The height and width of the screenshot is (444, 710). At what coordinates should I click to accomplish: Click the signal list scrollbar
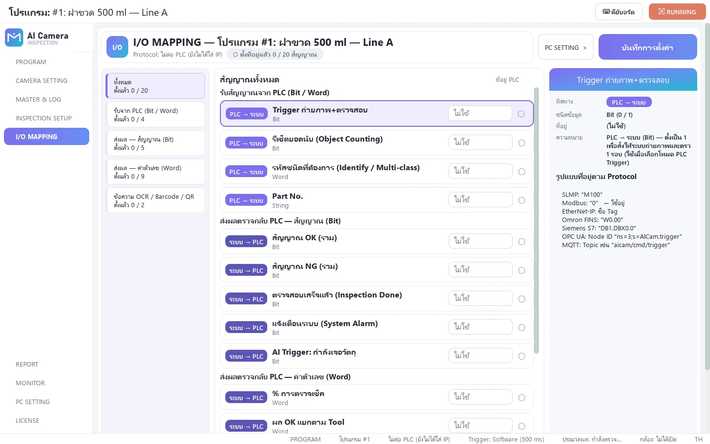pos(536,221)
